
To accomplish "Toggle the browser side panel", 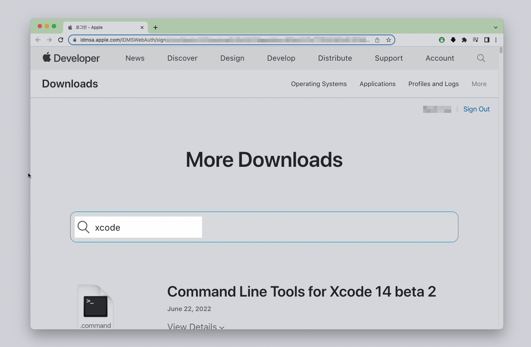I will click(487, 40).
